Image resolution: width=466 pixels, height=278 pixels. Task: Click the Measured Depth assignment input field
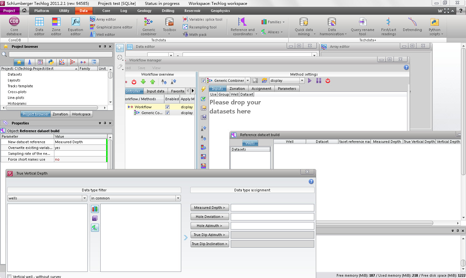272,208
